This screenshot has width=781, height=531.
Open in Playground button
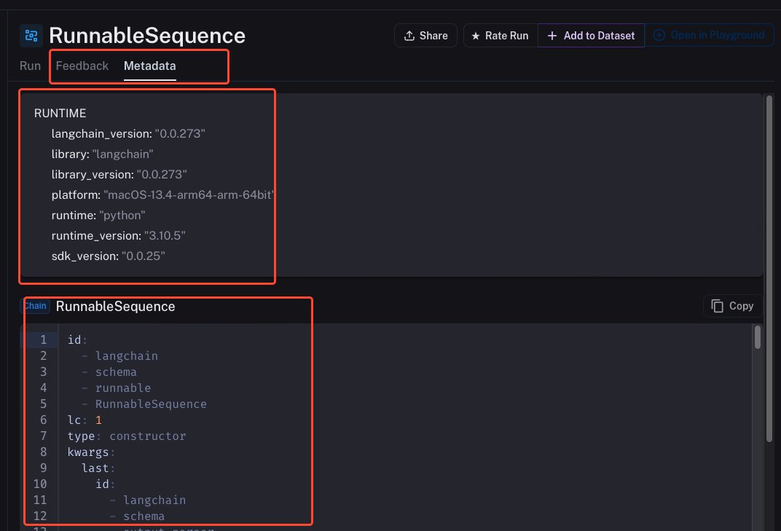click(x=710, y=36)
